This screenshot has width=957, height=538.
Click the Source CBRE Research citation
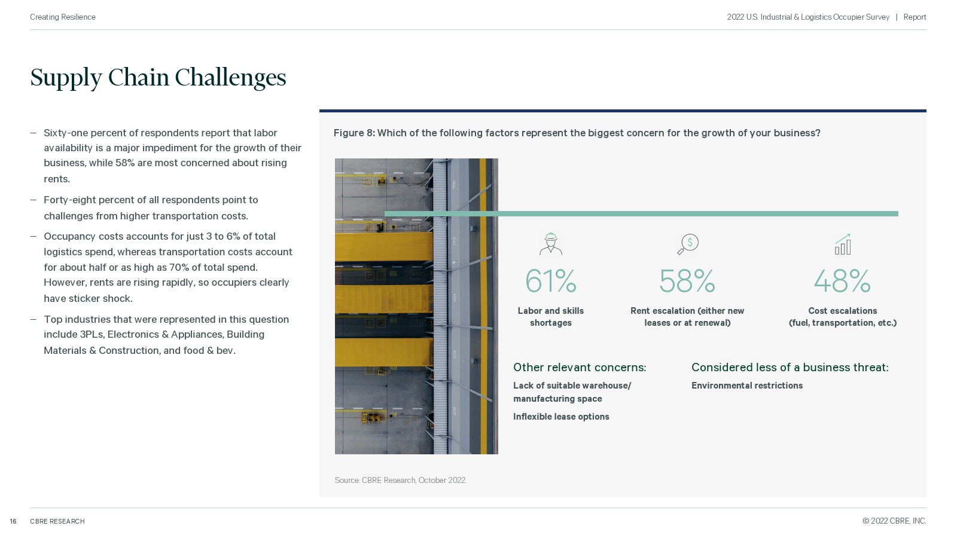coord(400,480)
